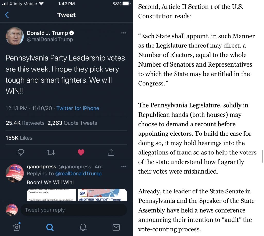View the 25.4K Retweets list
The width and height of the screenshot is (264, 236).
(x=25, y=123)
